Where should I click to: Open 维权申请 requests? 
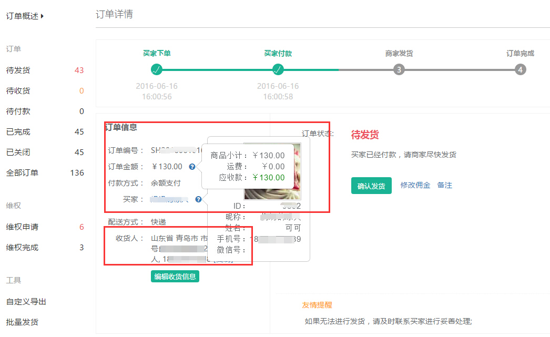(x=22, y=227)
